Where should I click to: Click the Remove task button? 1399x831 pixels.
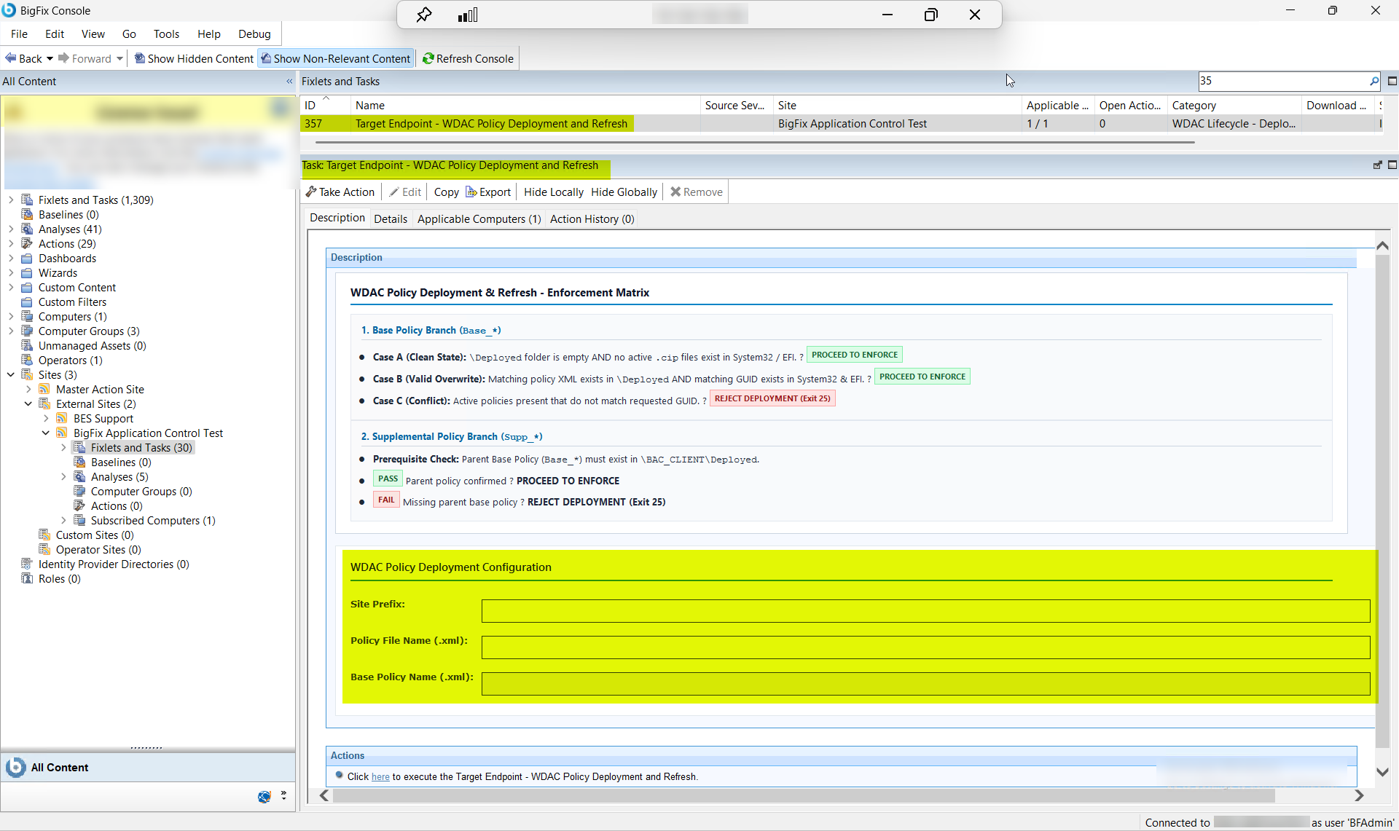pyautogui.click(x=697, y=192)
